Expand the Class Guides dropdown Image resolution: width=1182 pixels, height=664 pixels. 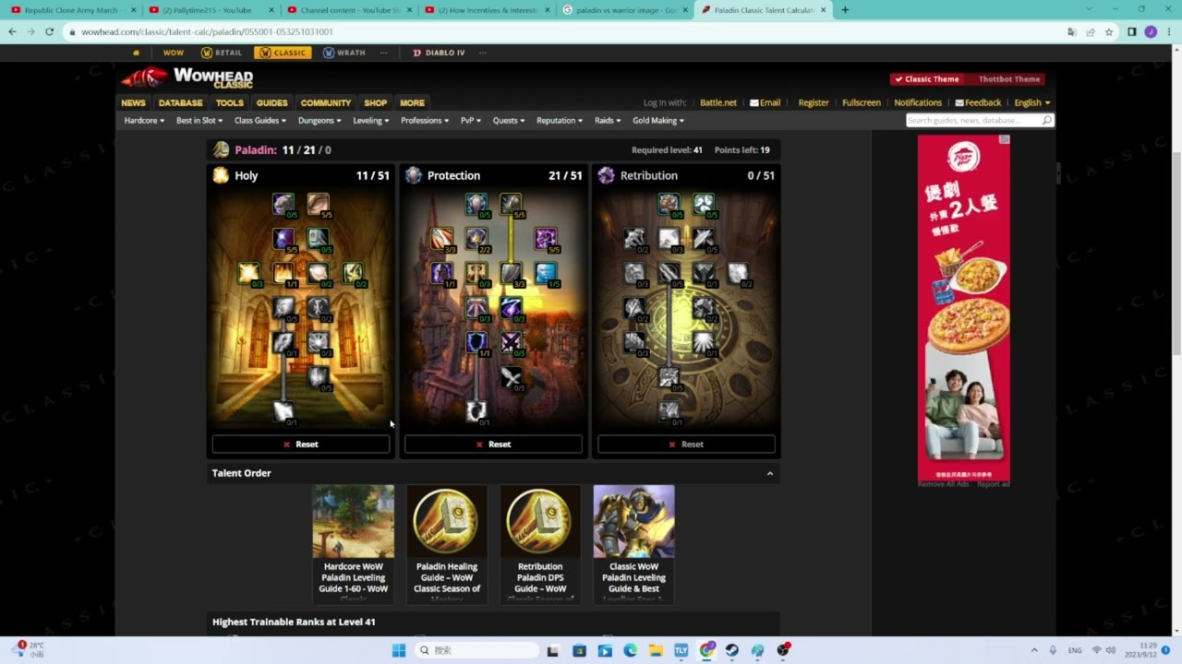pyautogui.click(x=260, y=121)
